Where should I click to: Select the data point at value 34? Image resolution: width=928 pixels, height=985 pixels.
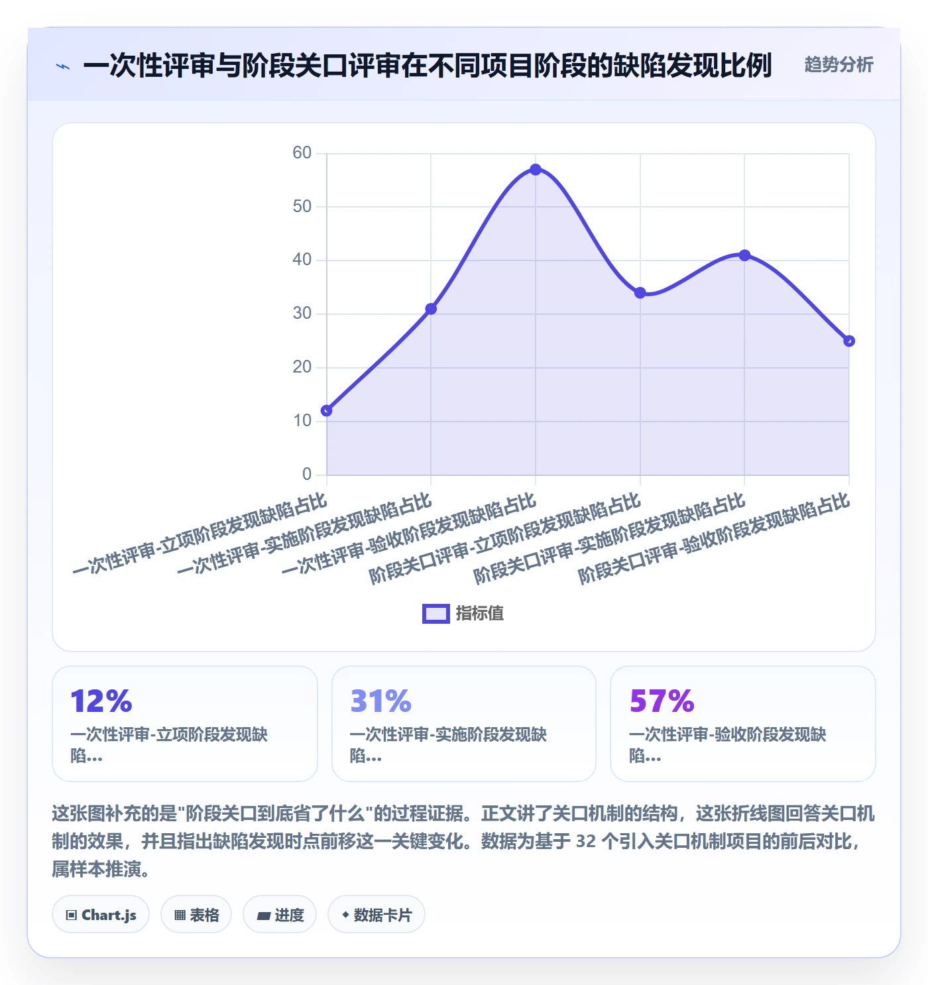pyautogui.click(x=640, y=293)
